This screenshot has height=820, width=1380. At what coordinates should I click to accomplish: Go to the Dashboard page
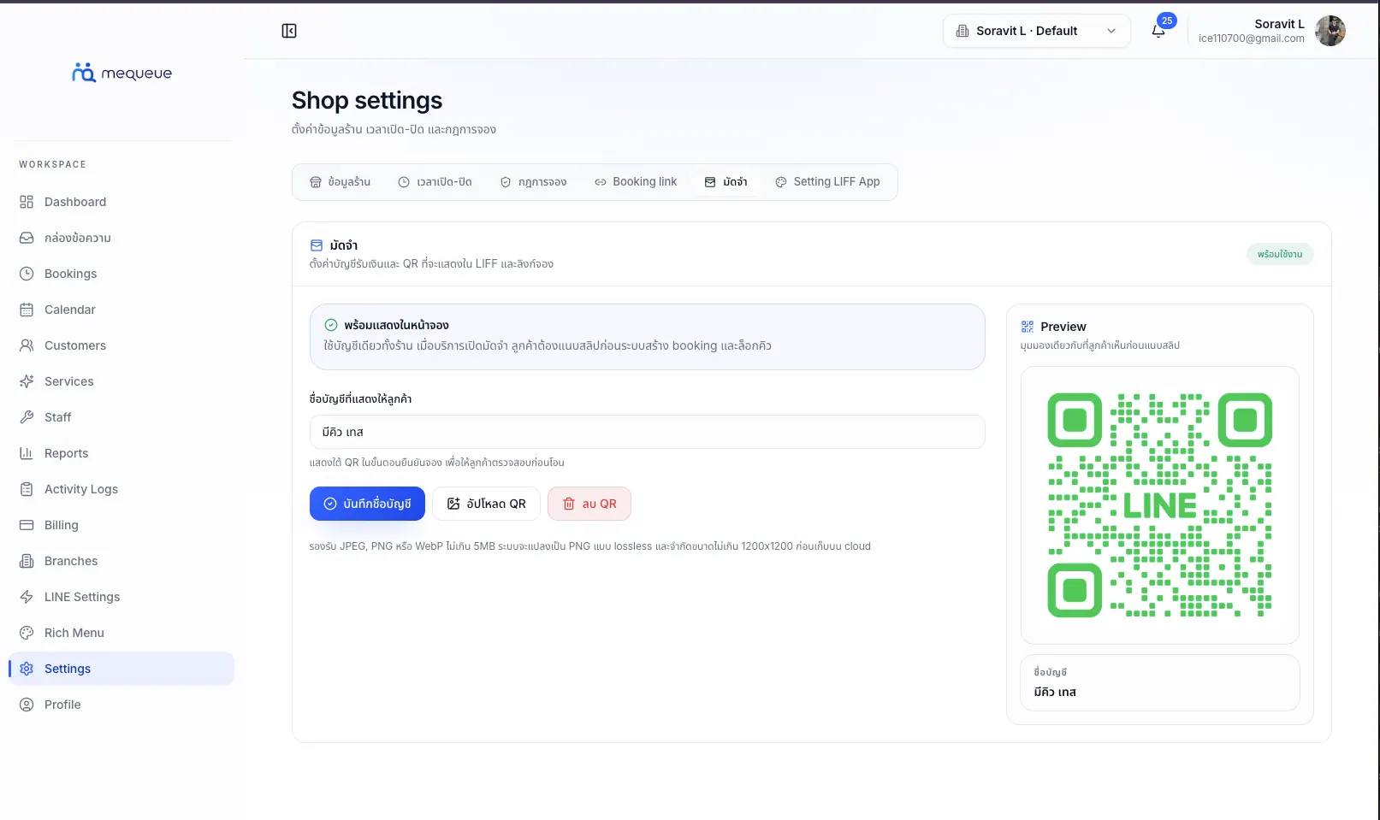pyautogui.click(x=121, y=202)
